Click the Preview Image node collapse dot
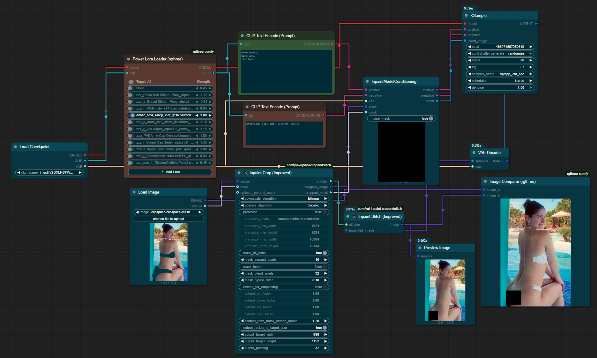 click(420, 248)
